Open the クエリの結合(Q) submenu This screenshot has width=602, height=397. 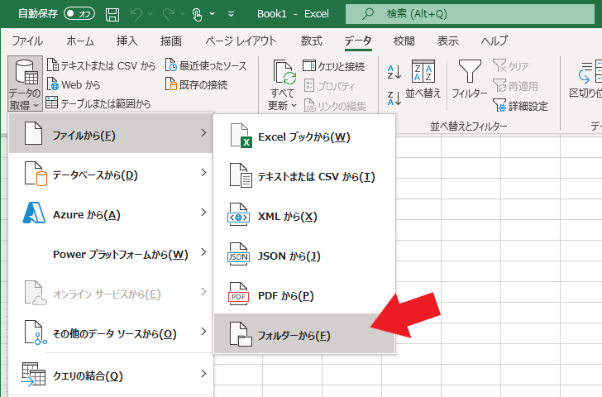[x=111, y=375]
